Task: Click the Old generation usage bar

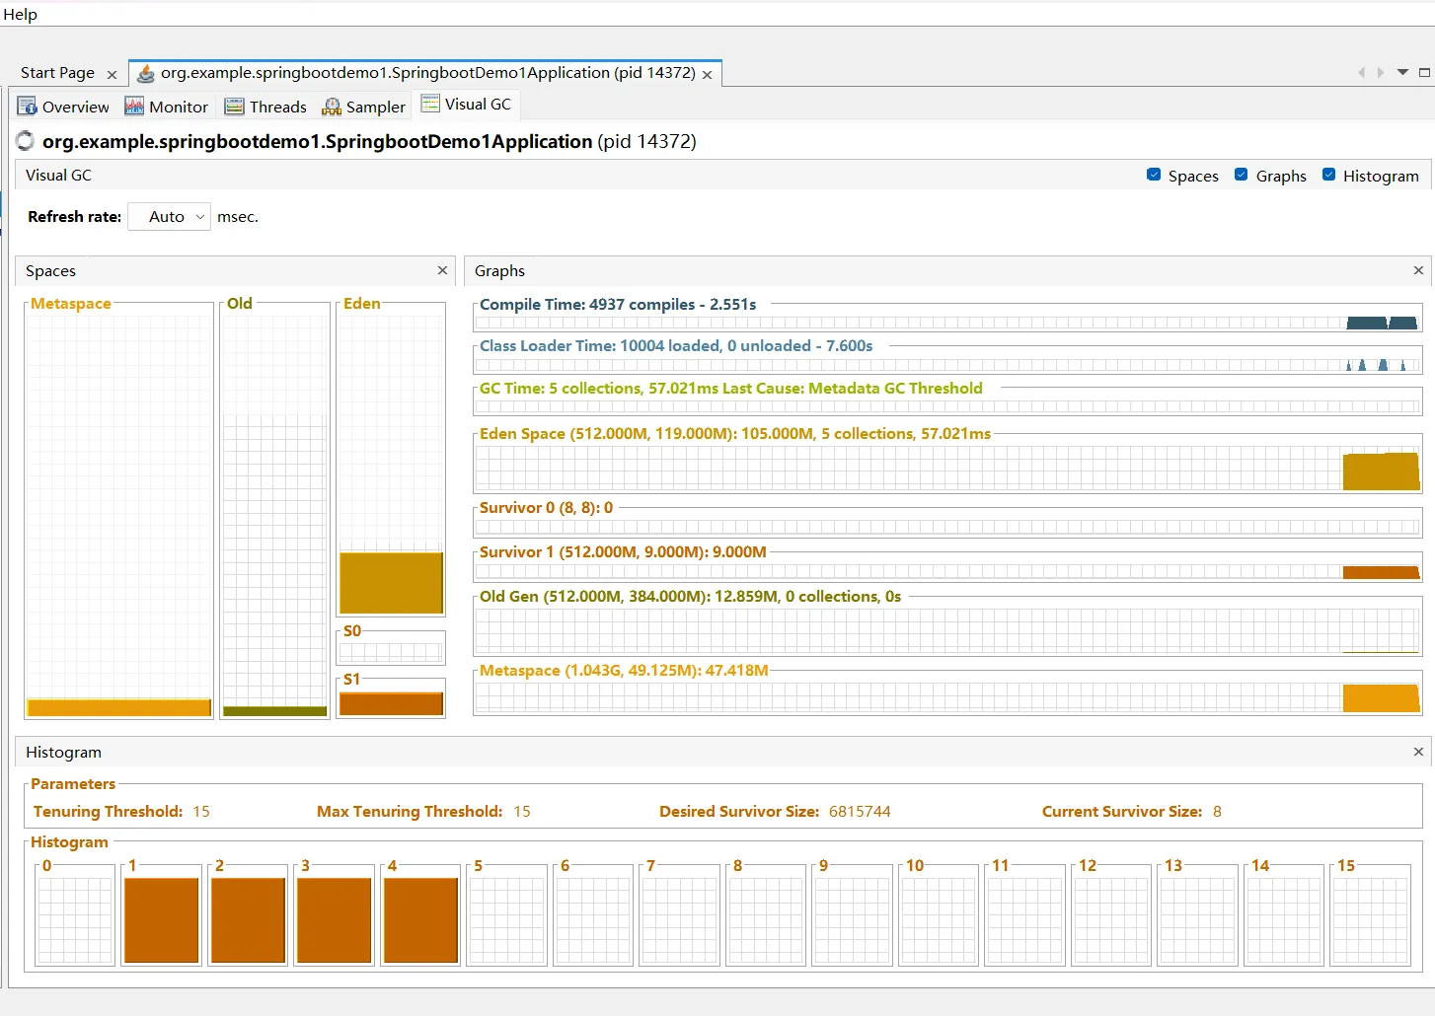Action: pyautogui.click(x=274, y=711)
